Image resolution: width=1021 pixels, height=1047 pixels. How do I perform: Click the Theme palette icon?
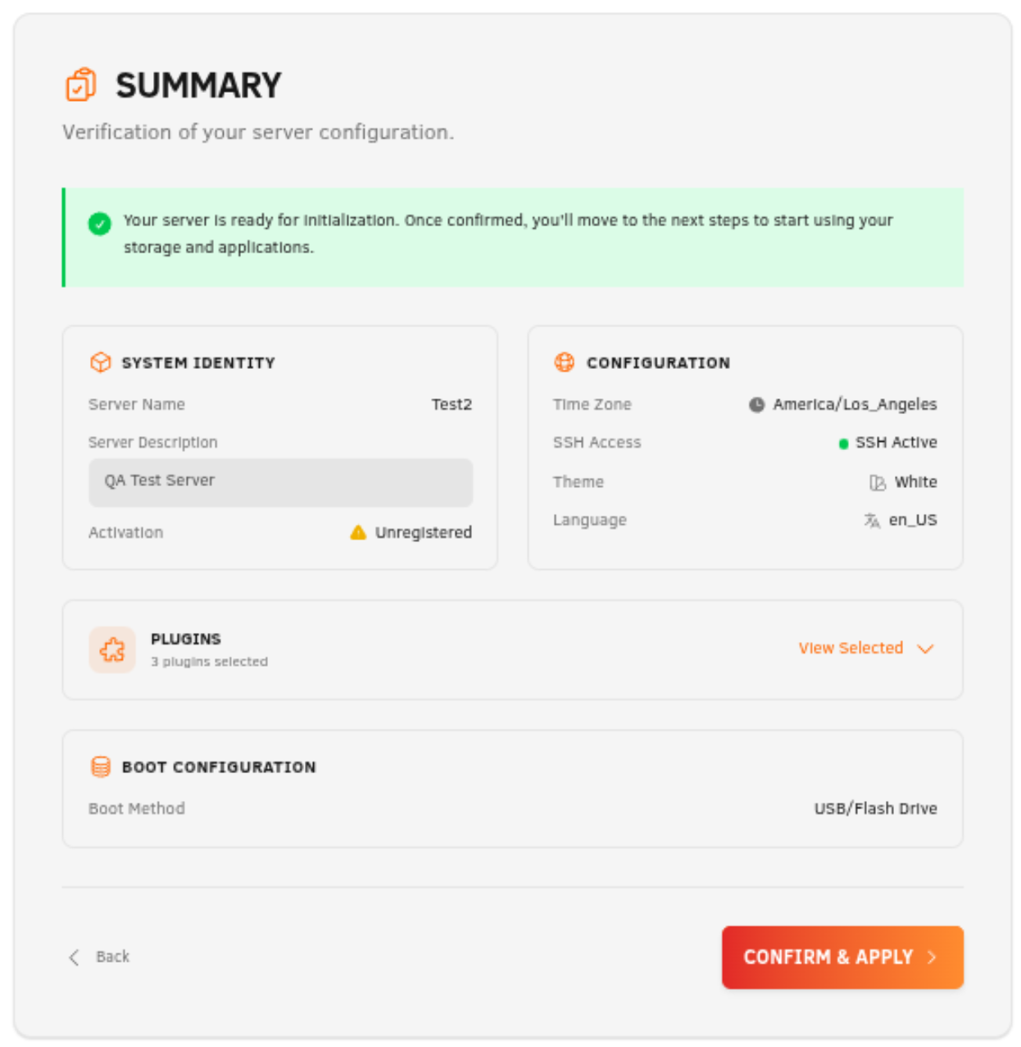tap(878, 483)
